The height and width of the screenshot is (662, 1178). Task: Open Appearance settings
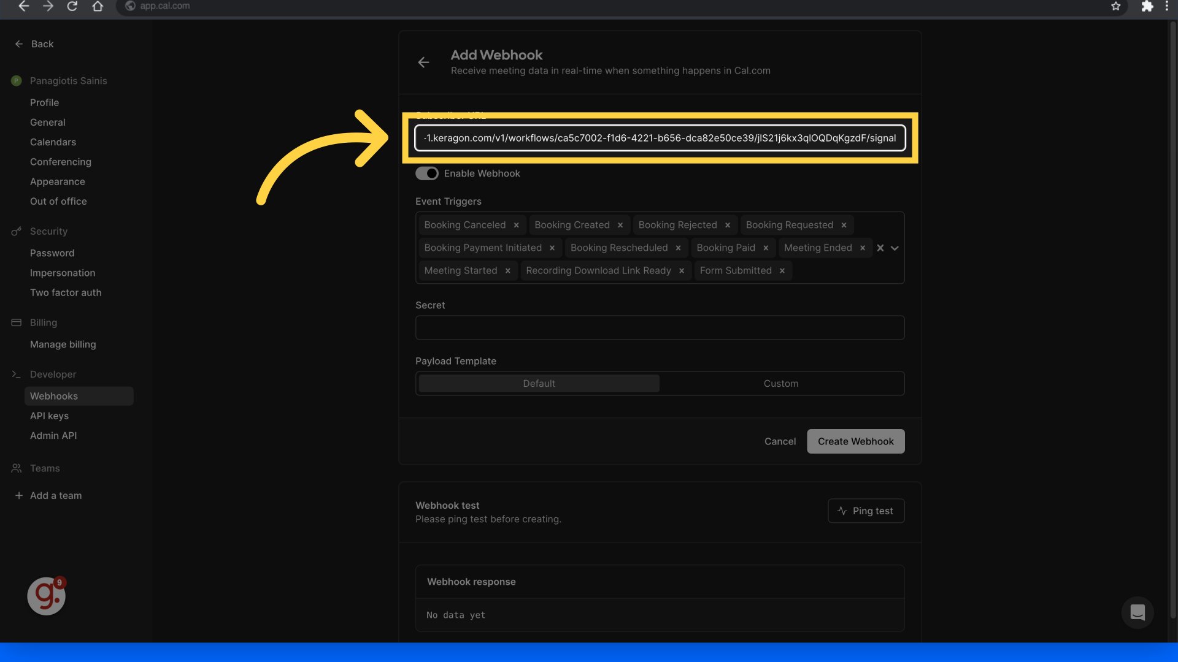[x=57, y=181]
